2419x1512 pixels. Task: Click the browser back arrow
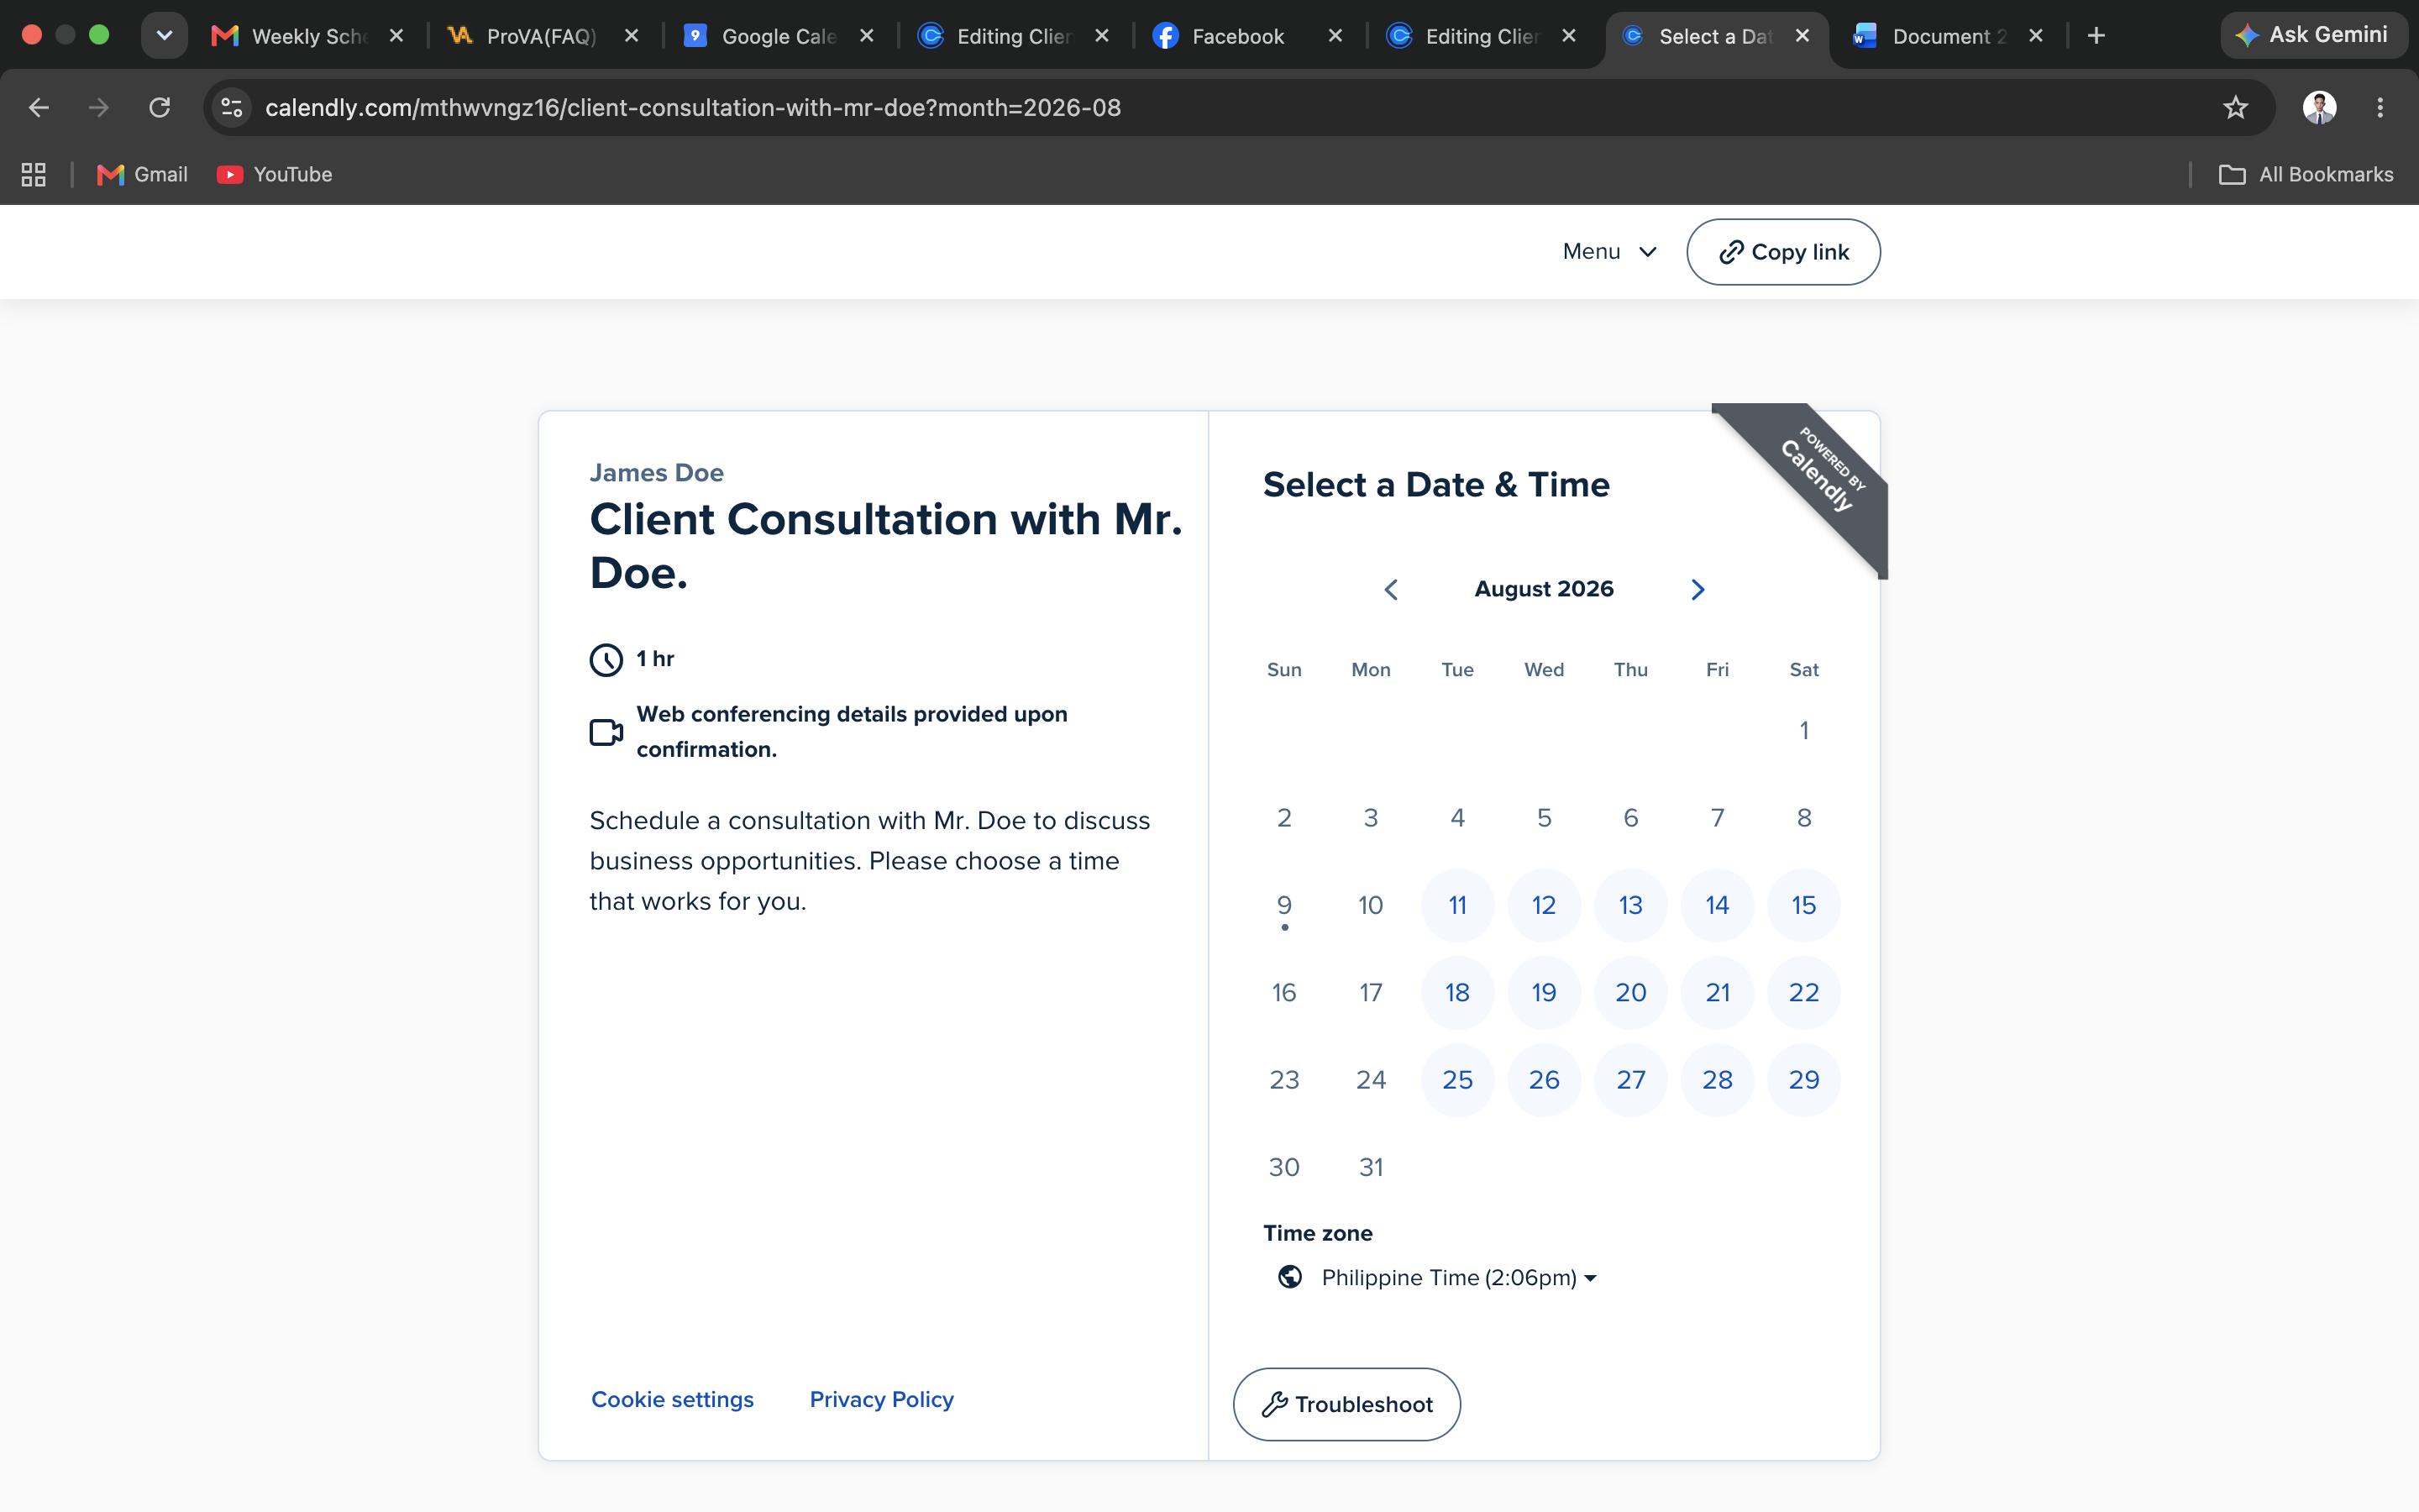click(39, 107)
